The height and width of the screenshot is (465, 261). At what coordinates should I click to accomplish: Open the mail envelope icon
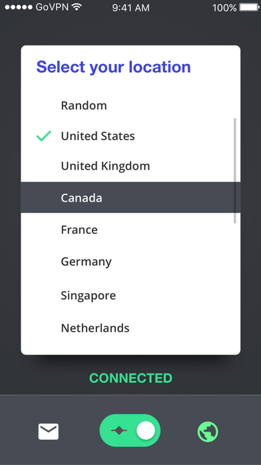click(x=49, y=432)
